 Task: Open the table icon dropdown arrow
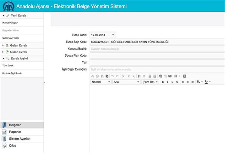coord(179,76)
